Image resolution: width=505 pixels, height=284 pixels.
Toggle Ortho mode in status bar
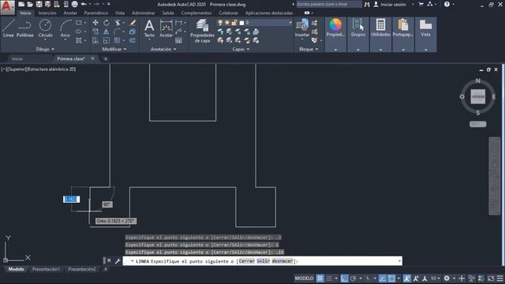(x=344, y=278)
